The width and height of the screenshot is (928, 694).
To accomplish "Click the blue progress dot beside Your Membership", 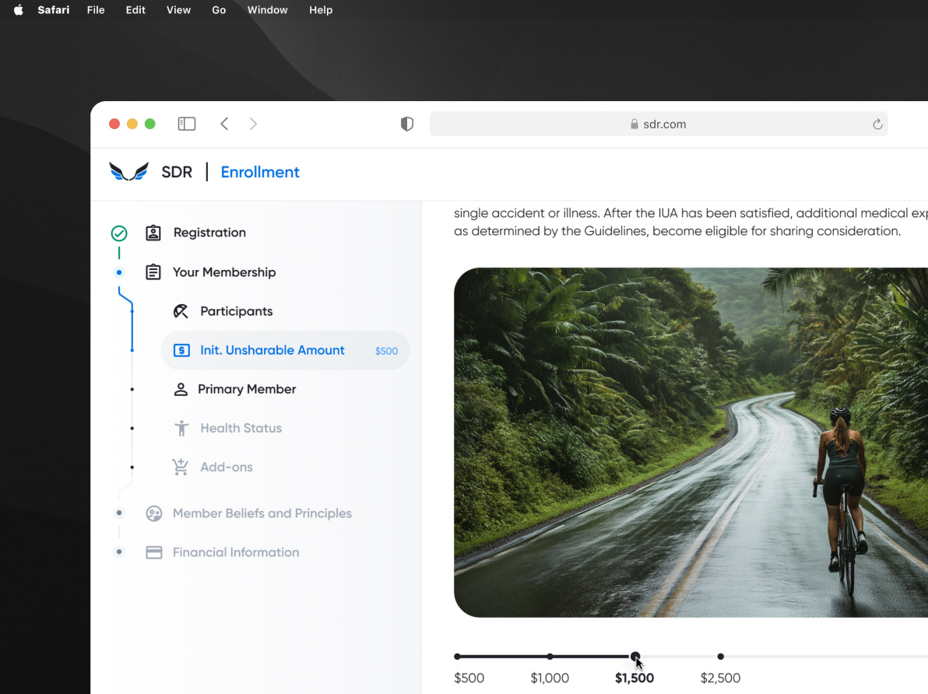I will [119, 273].
